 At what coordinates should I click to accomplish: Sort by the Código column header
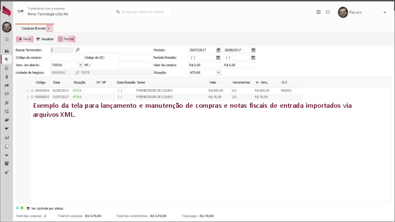[x=41, y=82]
